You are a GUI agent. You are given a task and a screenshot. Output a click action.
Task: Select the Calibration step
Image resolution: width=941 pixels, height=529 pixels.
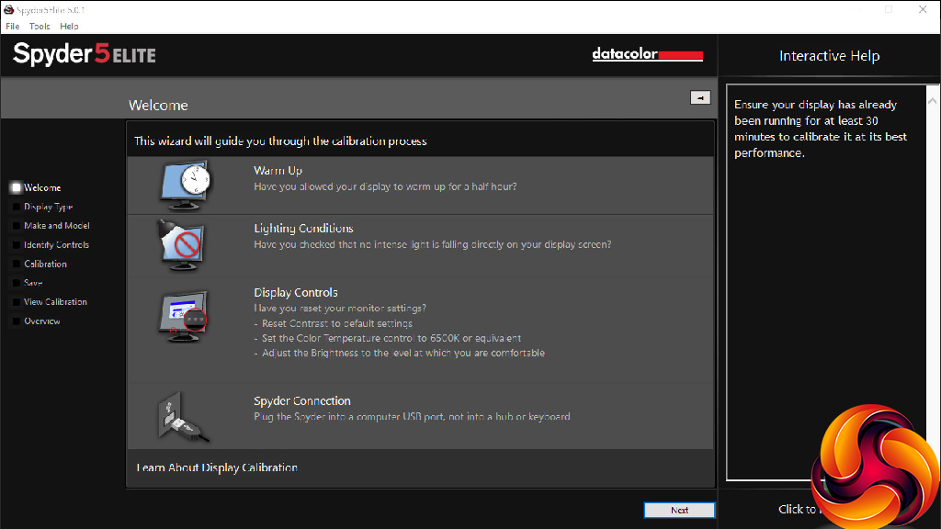pyautogui.click(x=39, y=264)
